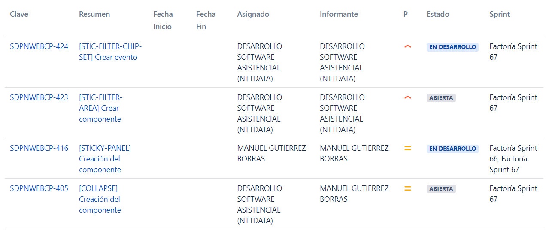Click medium priority icon for SDPNWEBCP-416
Image resolution: width=555 pixels, height=234 pixels.
[x=407, y=148]
